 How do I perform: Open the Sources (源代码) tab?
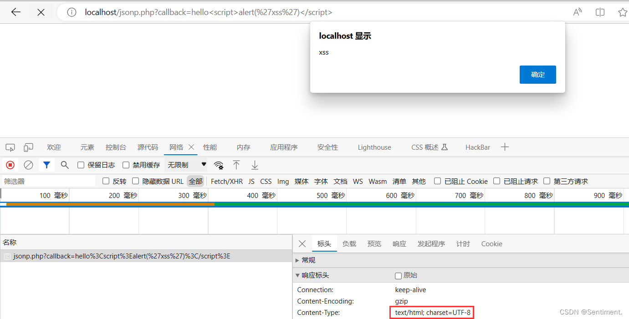148,147
